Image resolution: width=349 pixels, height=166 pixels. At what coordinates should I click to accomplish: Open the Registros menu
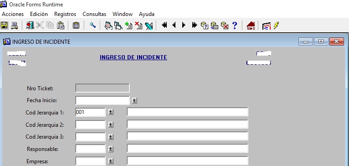tap(65, 14)
